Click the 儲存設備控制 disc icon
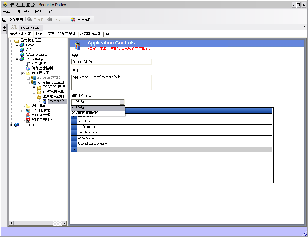Screen dimensions: 308x237 28,68
